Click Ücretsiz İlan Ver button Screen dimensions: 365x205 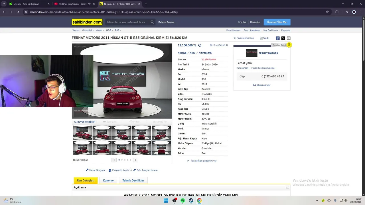click(x=277, y=22)
